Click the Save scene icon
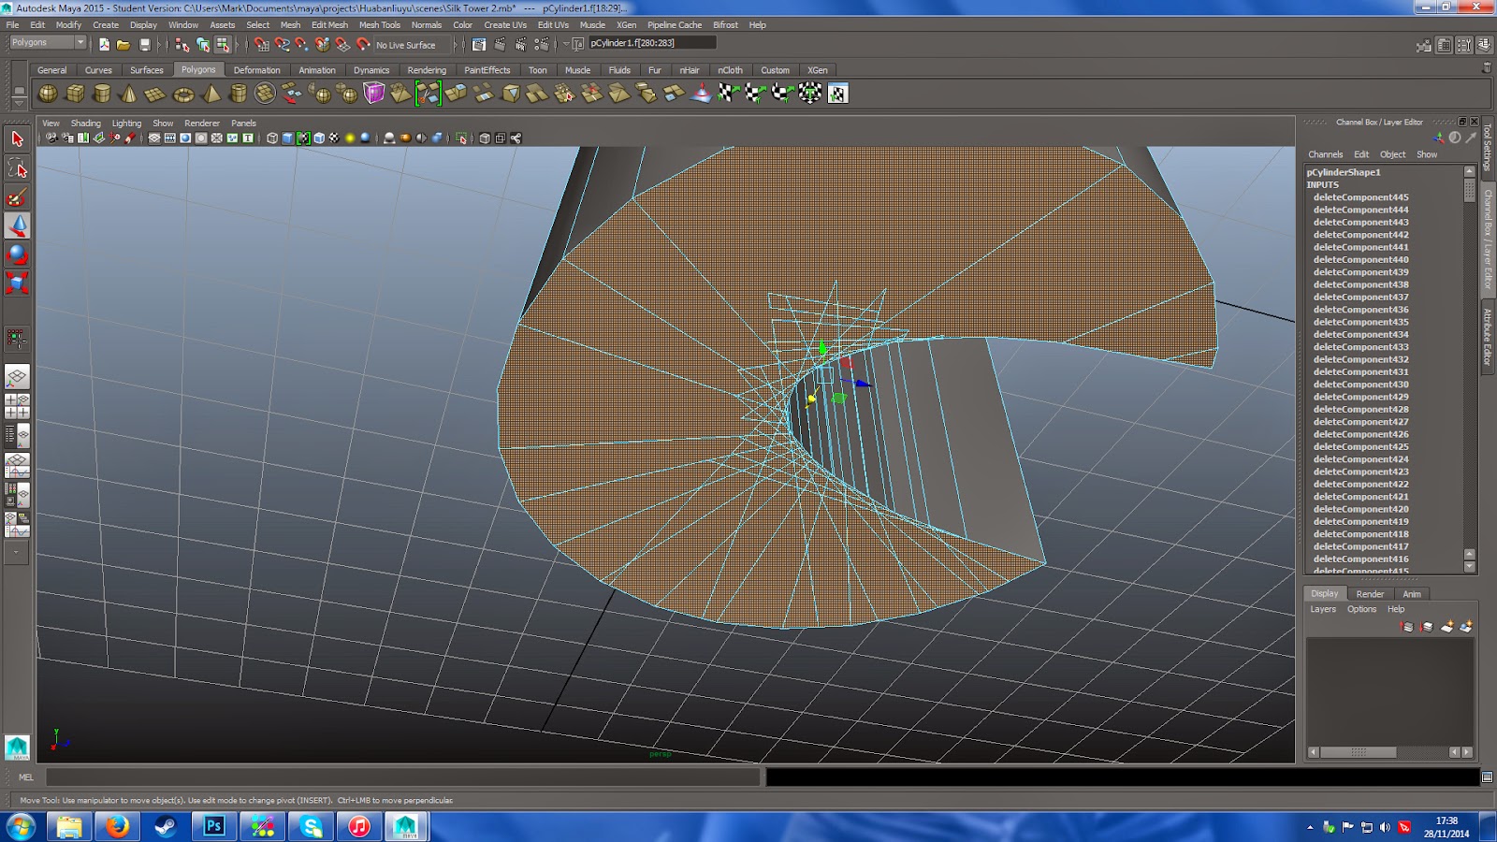Image resolution: width=1497 pixels, height=842 pixels. tap(145, 44)
